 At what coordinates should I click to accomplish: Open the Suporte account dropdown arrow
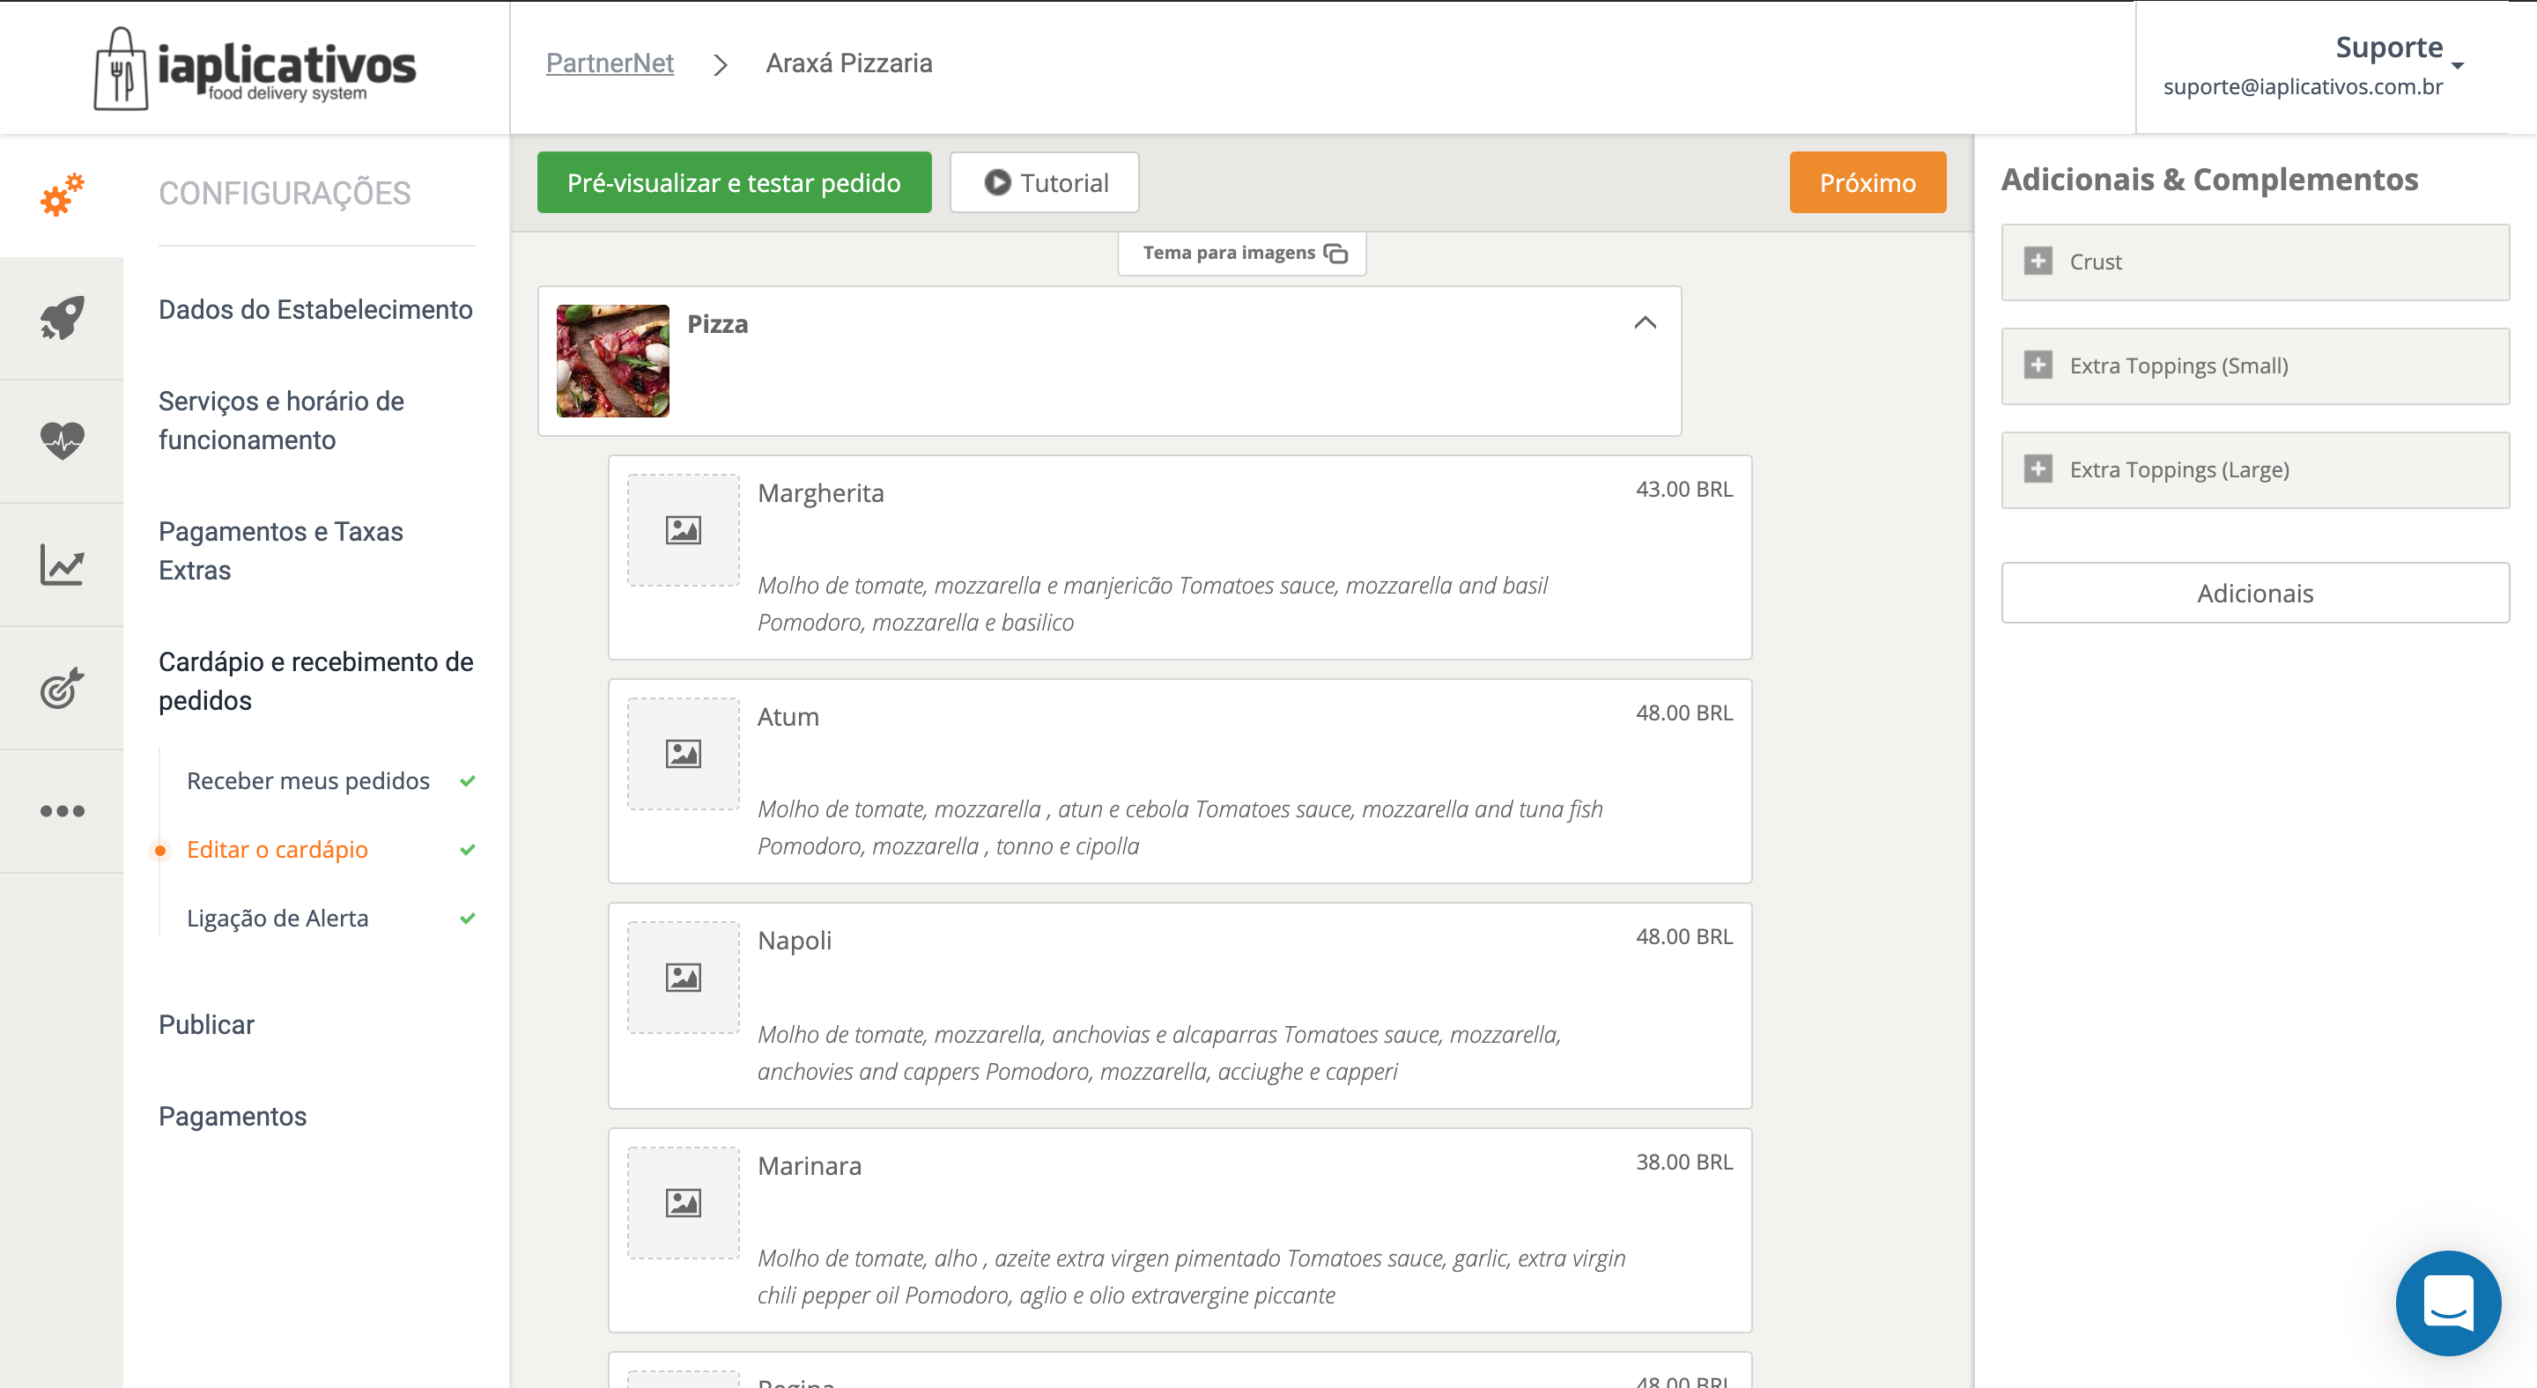pyautogui.click(x=2457, y=65)
